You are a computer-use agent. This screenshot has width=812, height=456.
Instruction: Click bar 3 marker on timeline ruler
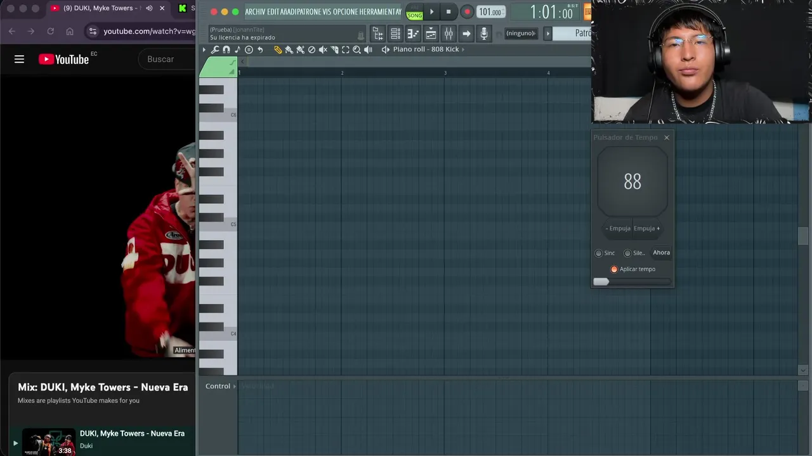(445, 73)
